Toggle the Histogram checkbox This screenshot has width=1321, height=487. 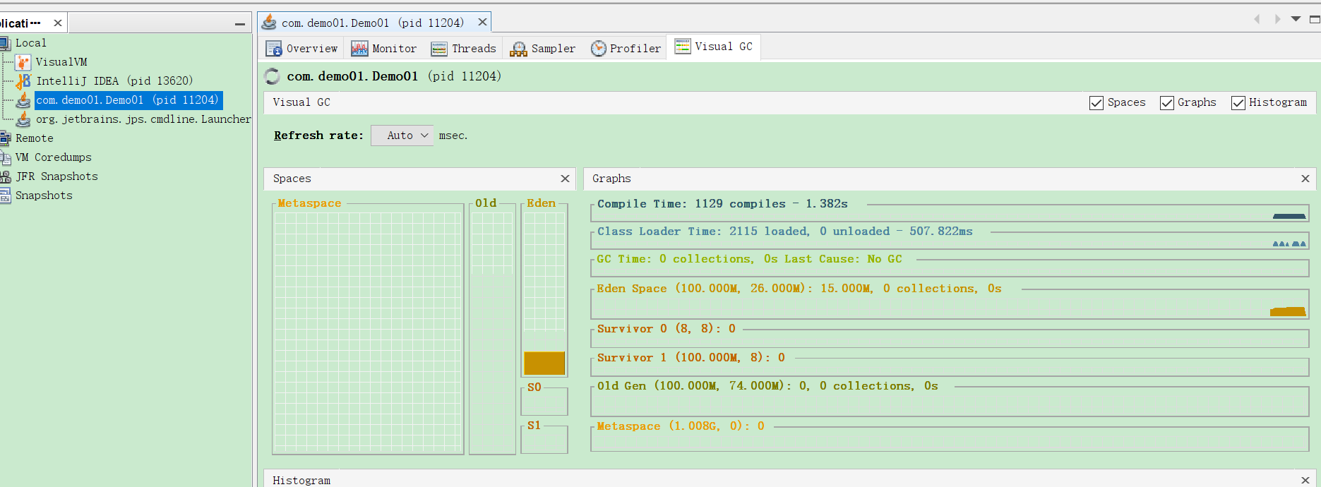(x=1238, y=103)
